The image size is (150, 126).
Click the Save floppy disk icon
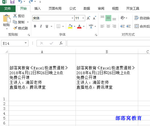click(x=12, y=2)
